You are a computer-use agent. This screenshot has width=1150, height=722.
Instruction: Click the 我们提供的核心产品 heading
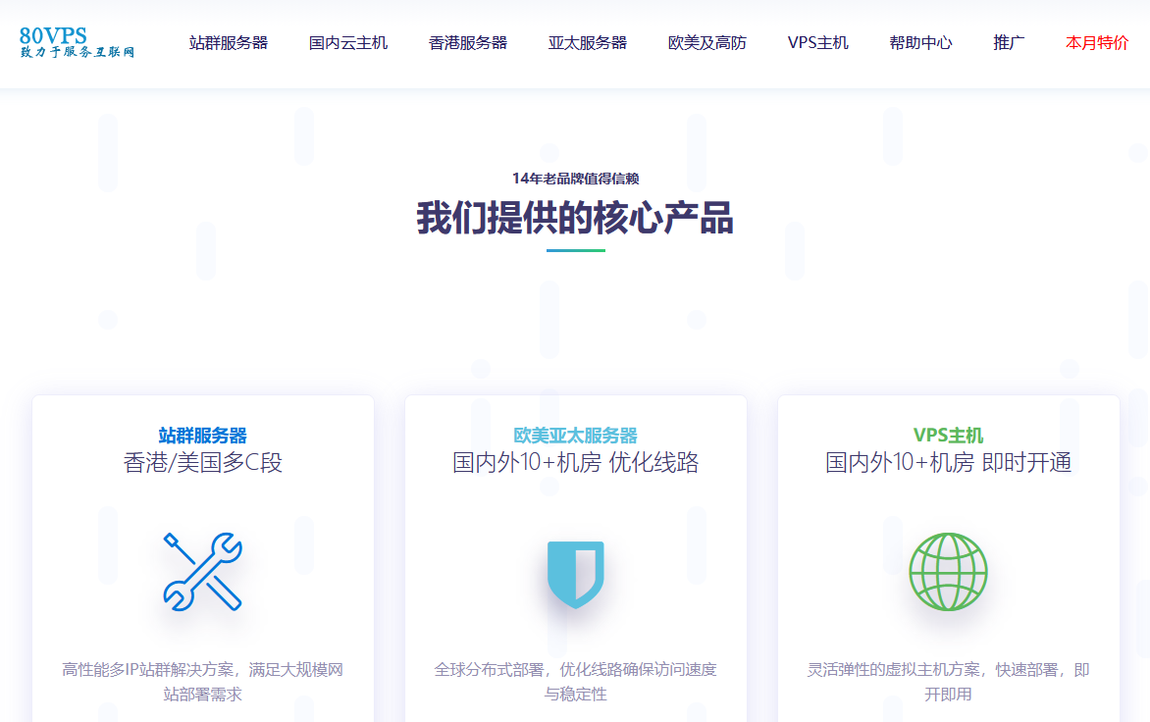575,217
